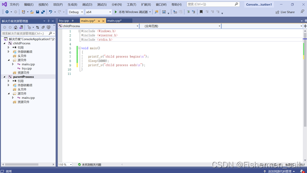Click Solution Explorer horizontal scrollbar thumb
This screenshot has width=307, height=173.
click(21, 164)
